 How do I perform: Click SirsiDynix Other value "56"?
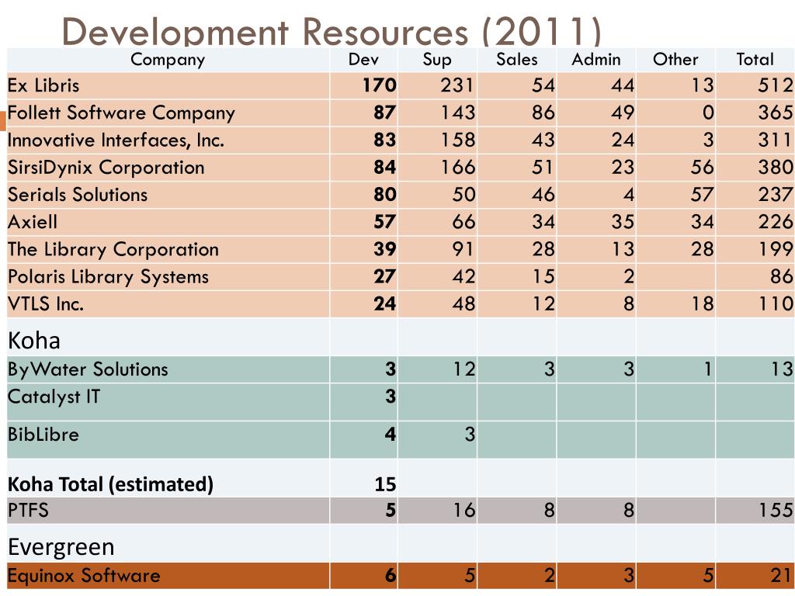click(702, 168)
